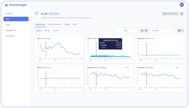This screenshot has width=189, height=108.
Task: Click the Add to Group button
Action: click(54, 14)
